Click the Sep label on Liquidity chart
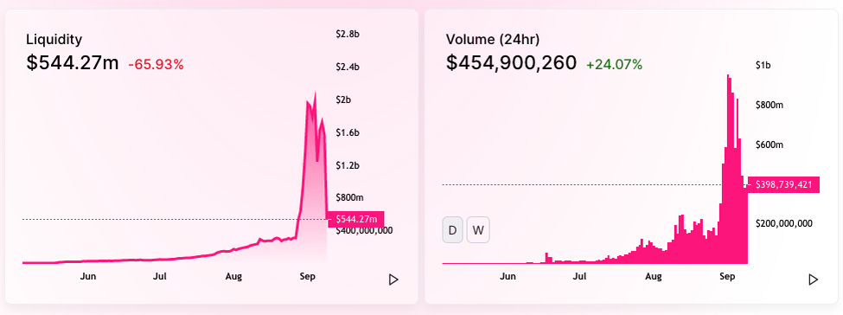This screenshot has height=315, width=843. 308,277
